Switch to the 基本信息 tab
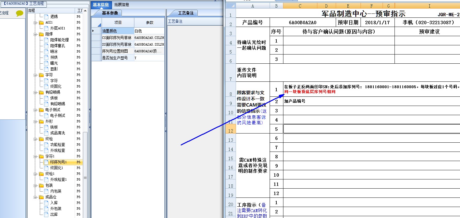Image resolution: width=460 pixels, height=218 pixels. coord(101,5)
